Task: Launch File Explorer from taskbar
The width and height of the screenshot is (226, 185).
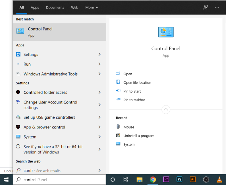Action: (139, 180)
